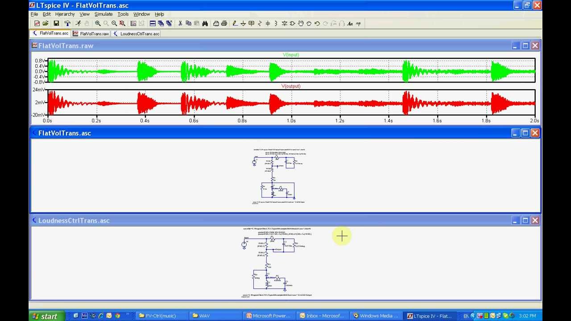The image size is (571, 321).
Task: Open the Tools menu
Action: [x=123, y=14]
